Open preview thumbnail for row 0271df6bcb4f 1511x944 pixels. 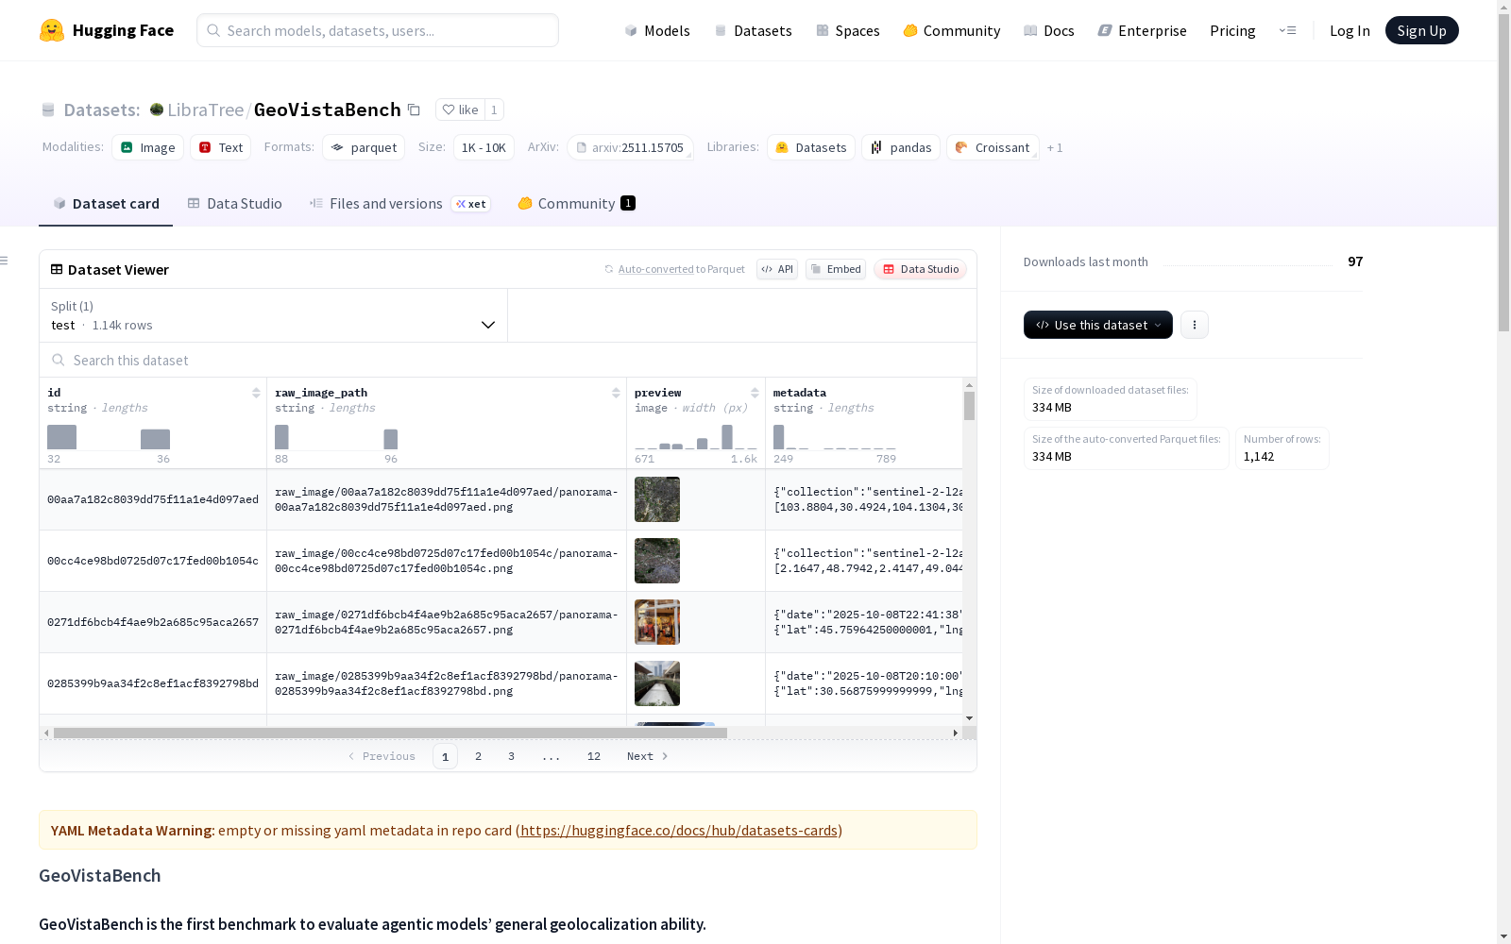(657, 622)
